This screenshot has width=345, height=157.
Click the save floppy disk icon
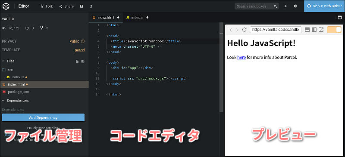[x=82, y=6]
